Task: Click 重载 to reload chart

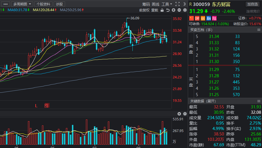Action: pyautogui.click(x=155, y=10)
